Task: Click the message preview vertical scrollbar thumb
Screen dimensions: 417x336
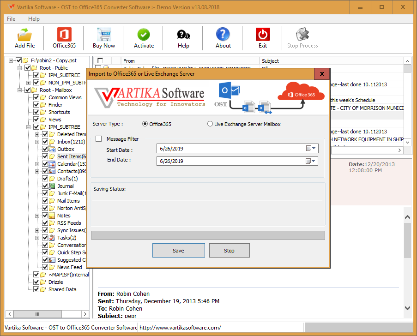Action: (x=407, y=240)
